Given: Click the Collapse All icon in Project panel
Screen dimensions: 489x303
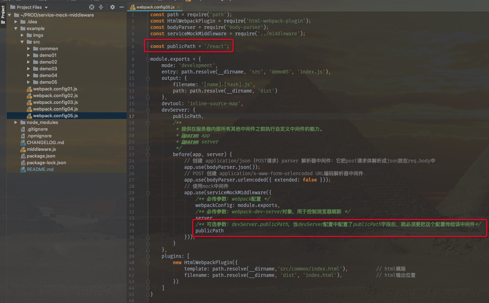Looking at the screenshot, I should [101, 7].
